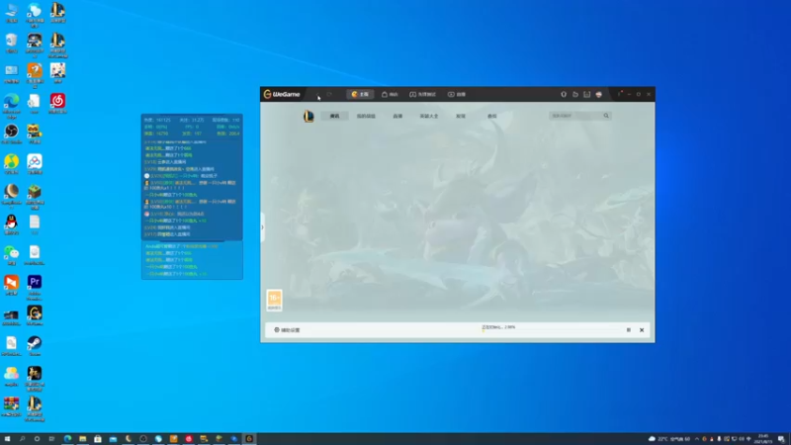The width and height of the screenshot is (791, 445).
Task: Select the fifth League sub-navigation tab
Action: pyautogui.click(x=461, y=116)
